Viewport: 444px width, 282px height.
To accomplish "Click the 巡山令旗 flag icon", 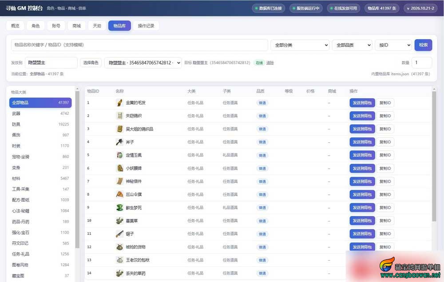I will coord(120,194).
